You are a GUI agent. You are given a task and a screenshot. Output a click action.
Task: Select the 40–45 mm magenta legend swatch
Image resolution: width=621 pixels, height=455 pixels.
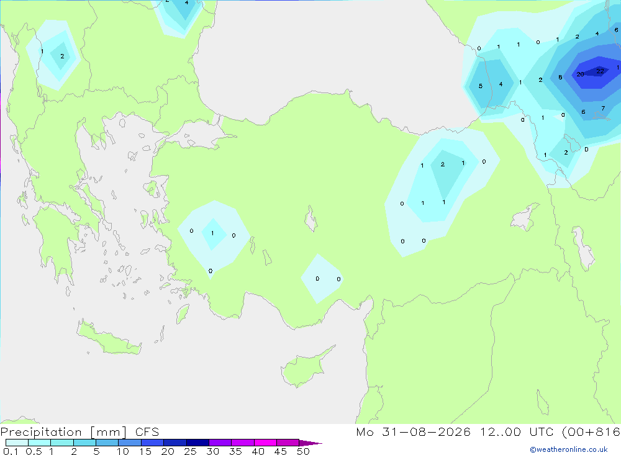pos(265,443)
